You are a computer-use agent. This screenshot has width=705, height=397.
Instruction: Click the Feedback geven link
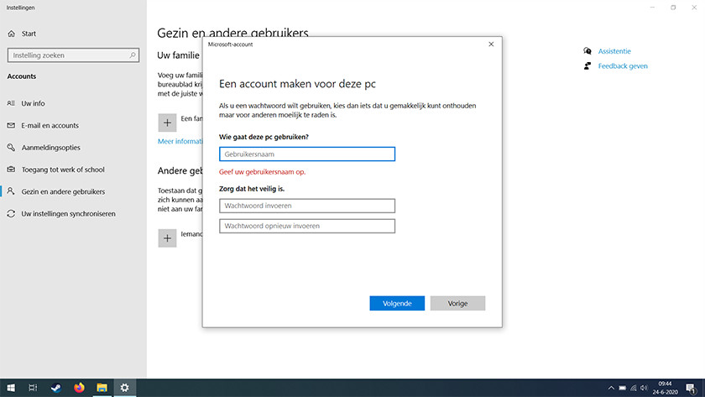point(622,66)
